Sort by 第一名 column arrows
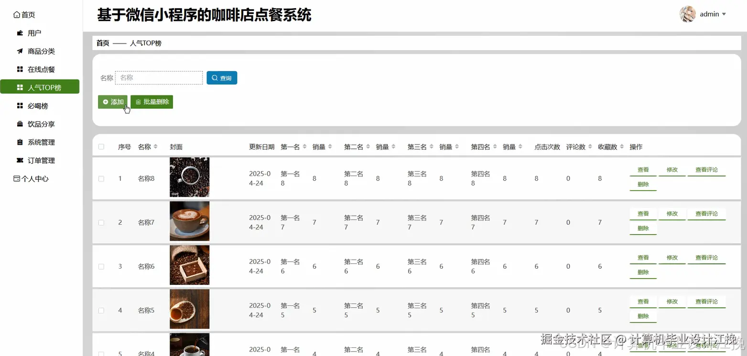The image size is (747, 356). [x=304, y=147]
